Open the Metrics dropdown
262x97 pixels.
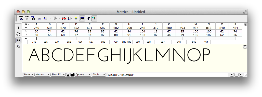click(42, 75)
